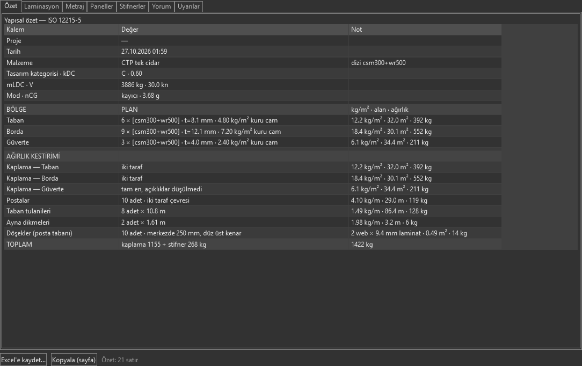The width and height of the screenshot is (582, 366).
Task: Show the Uyarılar tab
Action: coord(188,6)
